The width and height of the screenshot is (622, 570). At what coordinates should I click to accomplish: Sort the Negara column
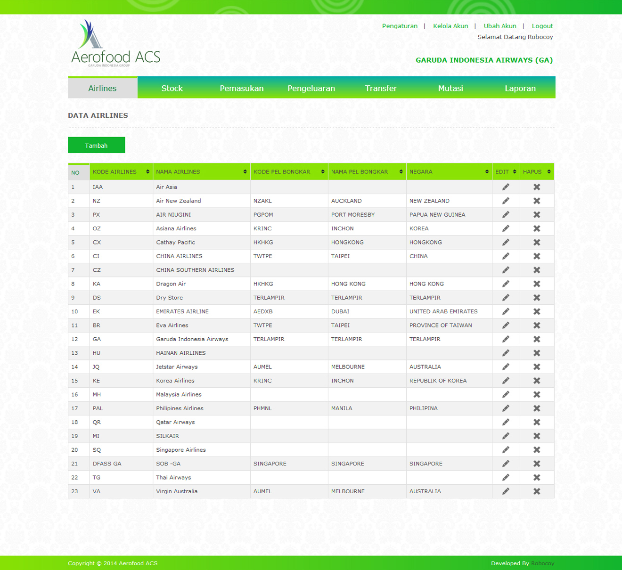[449, 172]
